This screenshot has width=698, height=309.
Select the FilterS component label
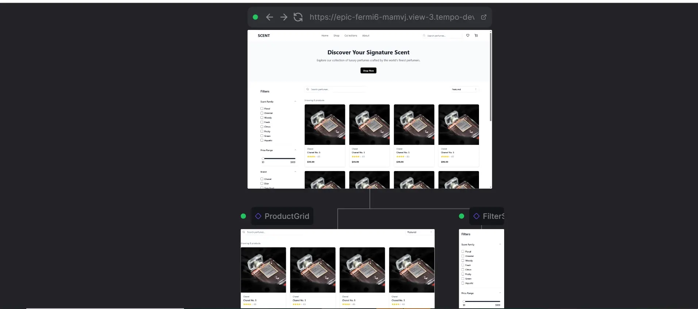[493, 216]
